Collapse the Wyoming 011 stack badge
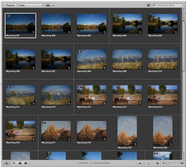This screenshot has height=167, width=186. 8,87
